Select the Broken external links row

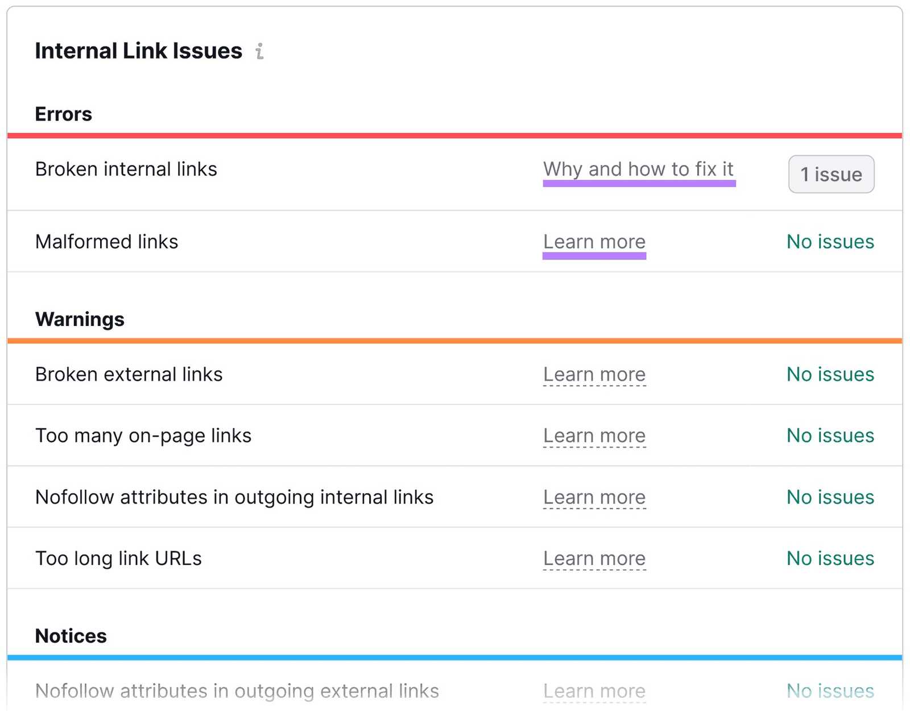pyautogui.click(x=129, y=374)
